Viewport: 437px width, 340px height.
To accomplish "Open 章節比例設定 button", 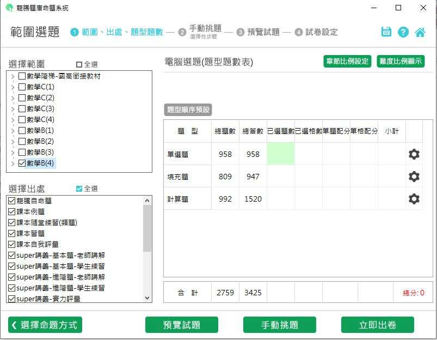I will [347, 61].
